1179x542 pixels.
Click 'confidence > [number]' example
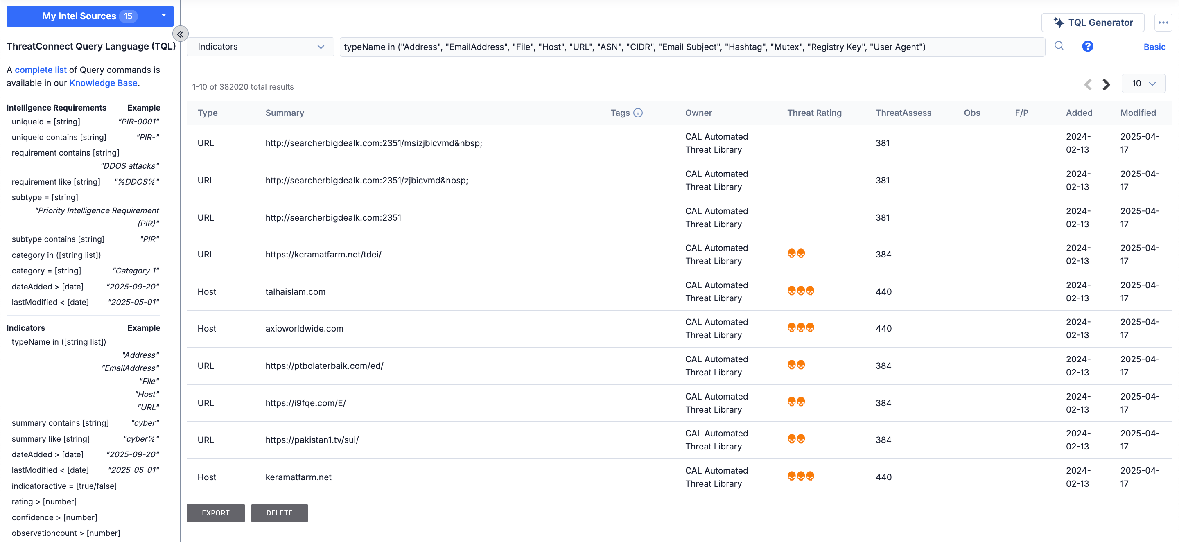pos(54,518)
